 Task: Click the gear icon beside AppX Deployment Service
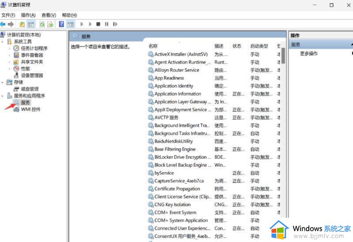pos(151,110)
